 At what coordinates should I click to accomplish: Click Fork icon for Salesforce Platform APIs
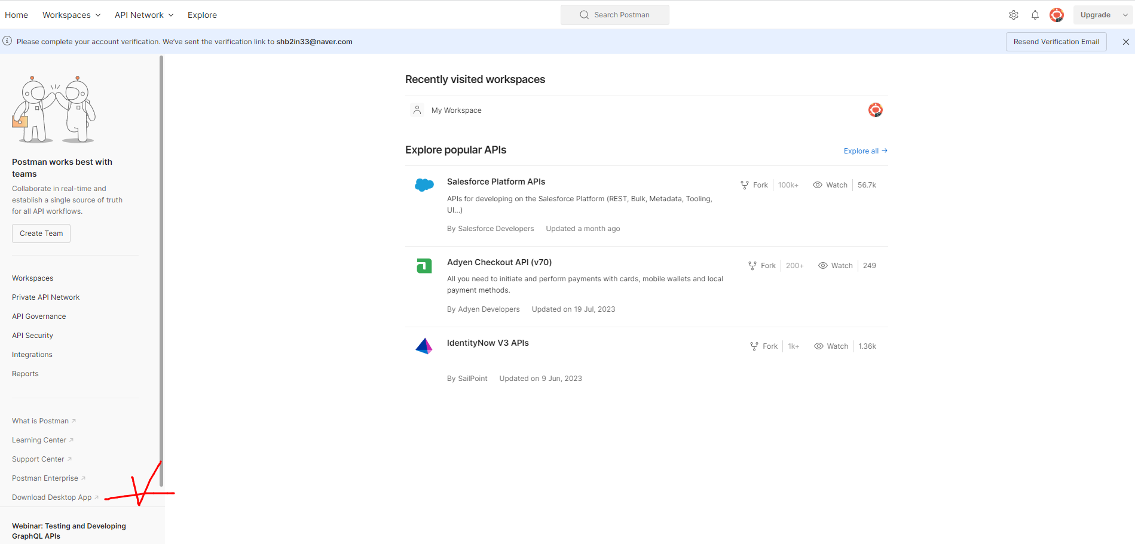point(745,185)
